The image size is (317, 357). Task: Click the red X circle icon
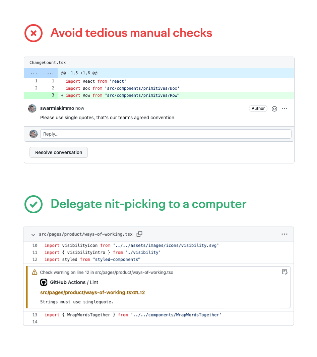click(x=34, y=33)
